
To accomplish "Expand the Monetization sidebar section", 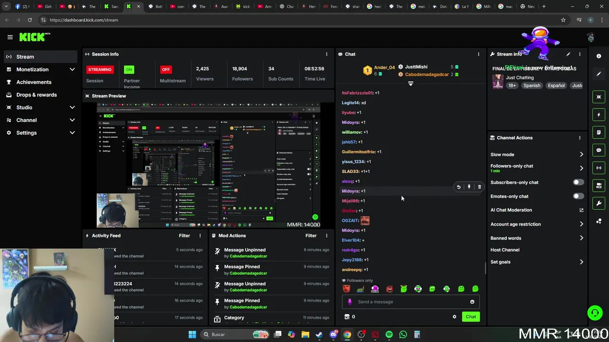I will [72, 69].
